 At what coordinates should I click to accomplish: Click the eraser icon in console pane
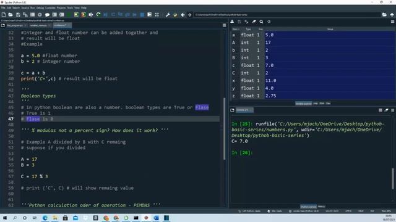coord(386,110)
